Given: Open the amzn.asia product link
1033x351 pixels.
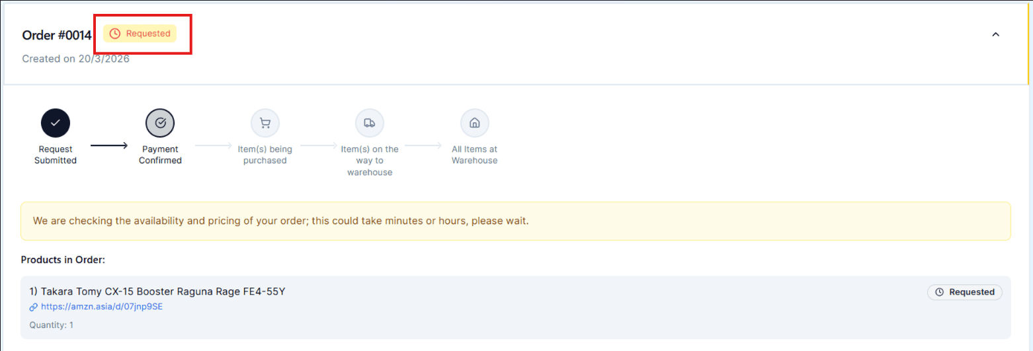Looking at the screenshot, I should [x=101, y=307].
